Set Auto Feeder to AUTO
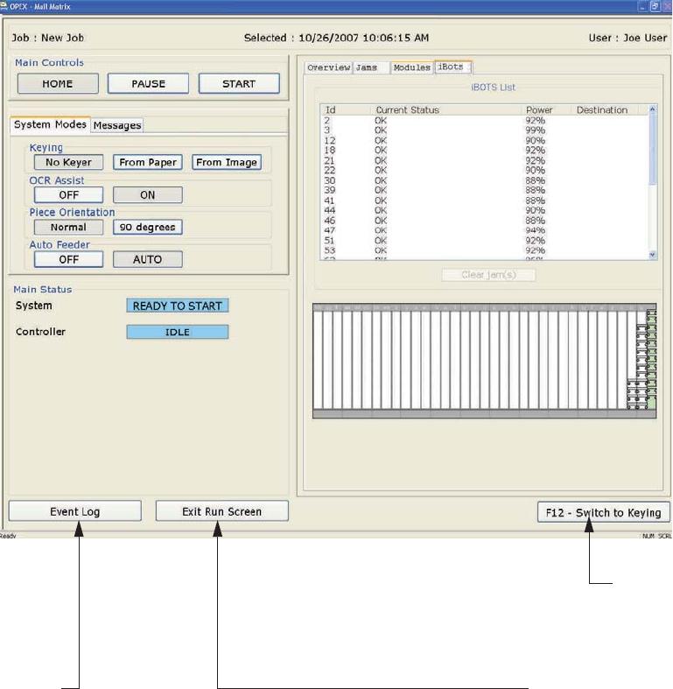This screenshot has height=689, width=673. click(x=148, y=259)
